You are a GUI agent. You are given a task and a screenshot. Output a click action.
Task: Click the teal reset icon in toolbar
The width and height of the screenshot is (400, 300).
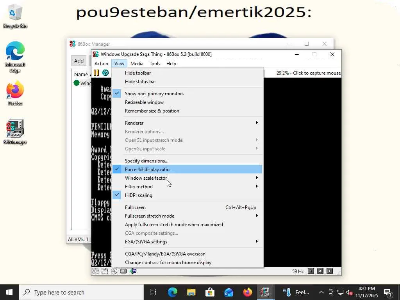(105, 73)
